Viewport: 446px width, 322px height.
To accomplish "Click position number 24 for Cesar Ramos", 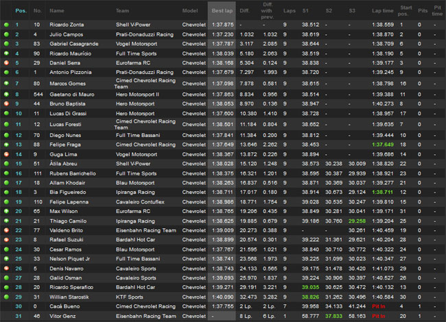I will coord(19,249).
